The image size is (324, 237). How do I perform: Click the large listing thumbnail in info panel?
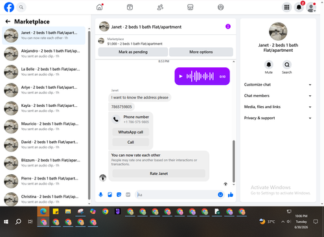278,32
